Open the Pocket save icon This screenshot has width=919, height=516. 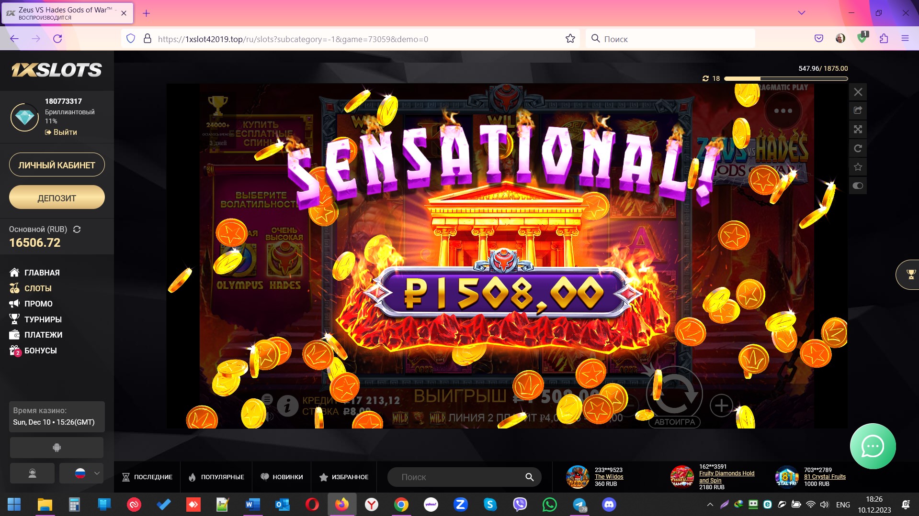(818, 39)
